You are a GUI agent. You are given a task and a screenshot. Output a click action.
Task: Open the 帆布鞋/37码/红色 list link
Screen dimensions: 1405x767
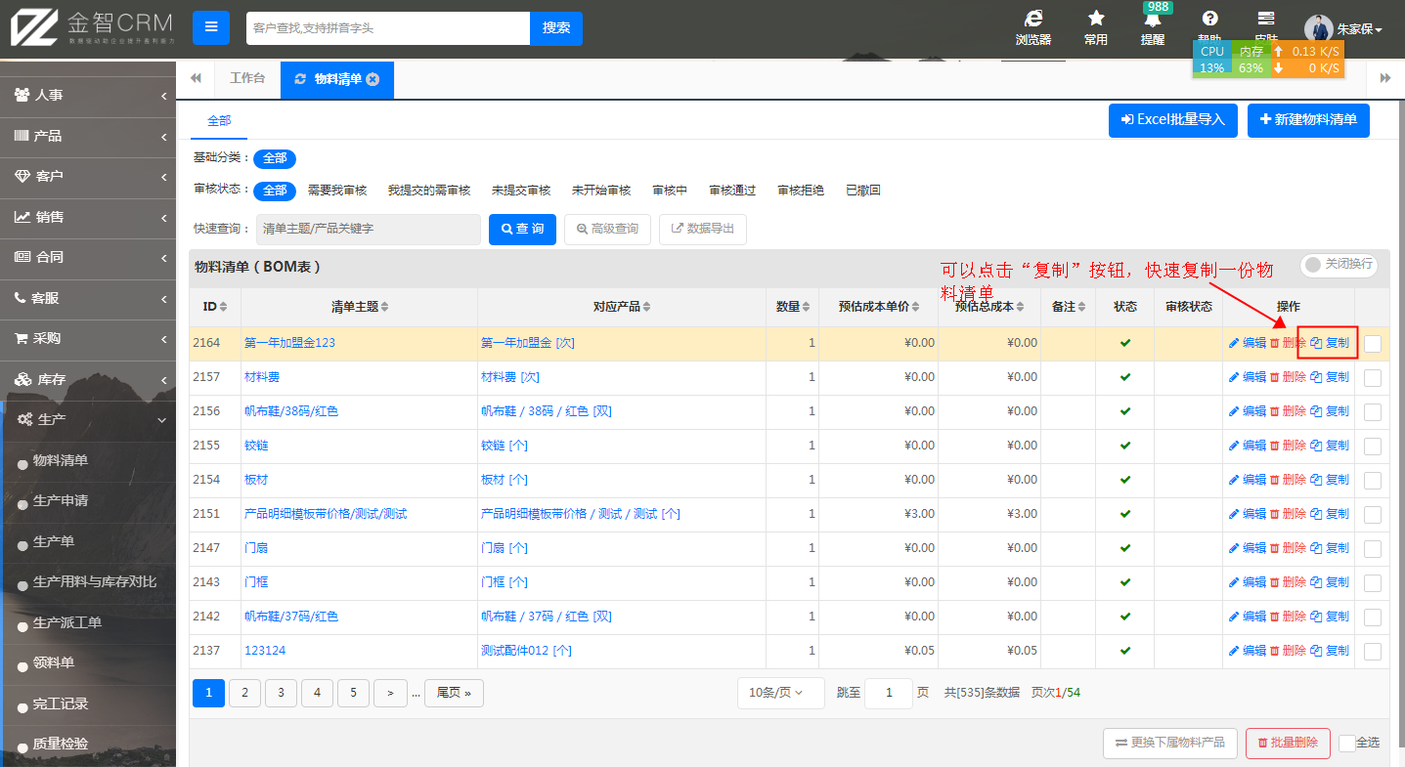291,617
